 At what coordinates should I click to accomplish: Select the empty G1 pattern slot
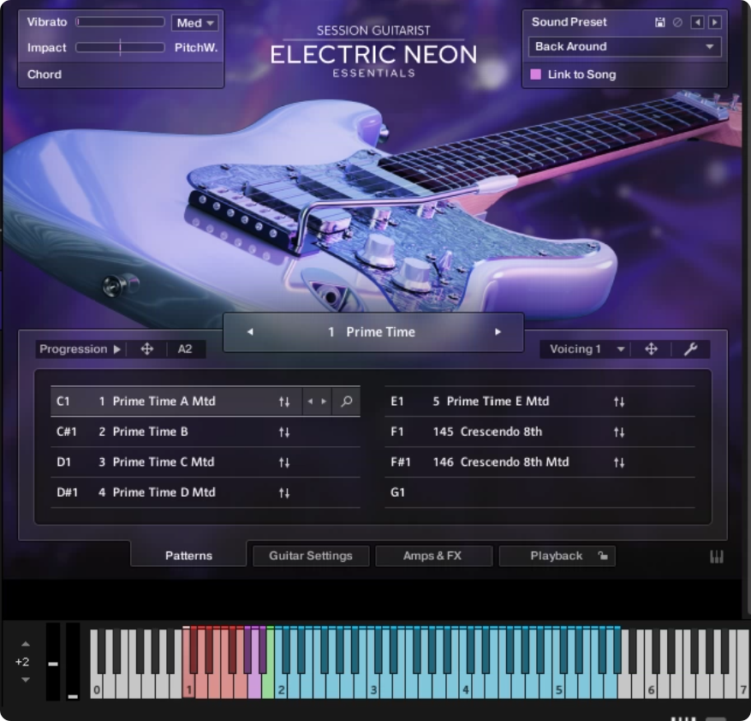pyautogui.click(x=539, y=492)
